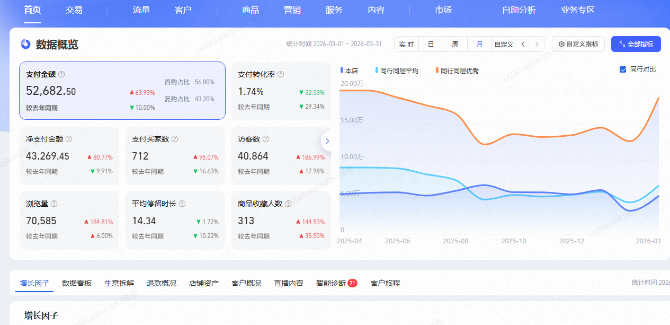Toggle 同行同层平均 legend series
The height and width of the screenshot is (325, 670).
click(397, 71)
